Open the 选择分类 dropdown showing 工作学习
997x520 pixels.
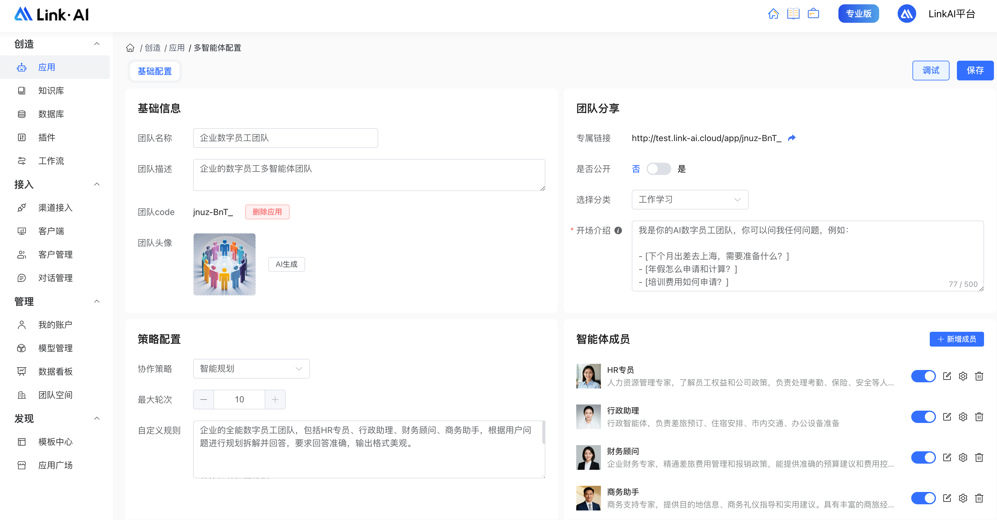click(690, 200)
